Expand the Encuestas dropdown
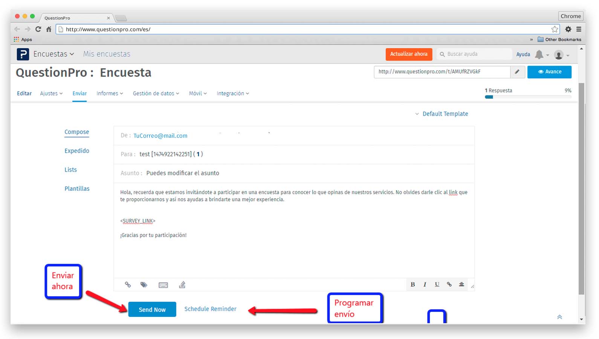This screenshot has width=599, height=339. click(x=53, y=54)
